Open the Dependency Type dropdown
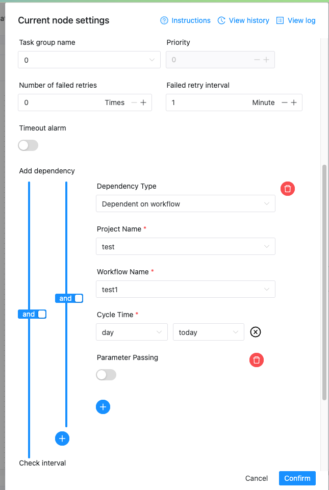The height and width of the screenshot is (490, 329). click(185, 204)
